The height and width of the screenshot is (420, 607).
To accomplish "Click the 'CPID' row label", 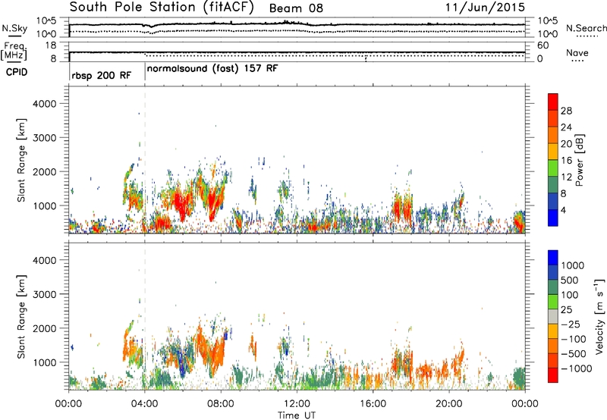I will click(16, 72).
